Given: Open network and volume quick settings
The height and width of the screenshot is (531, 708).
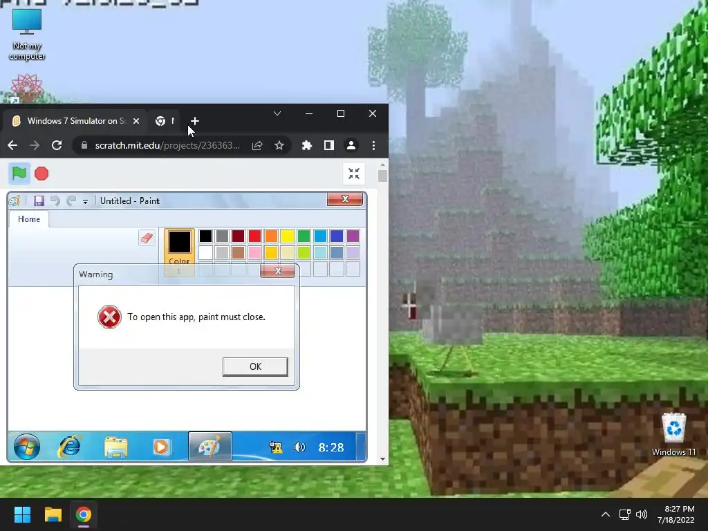Looking at the screenshot, I should (633, 514).
